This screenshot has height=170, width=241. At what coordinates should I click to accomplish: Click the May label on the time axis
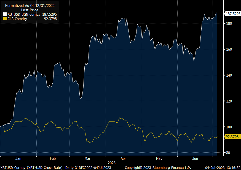click(159, 159)
